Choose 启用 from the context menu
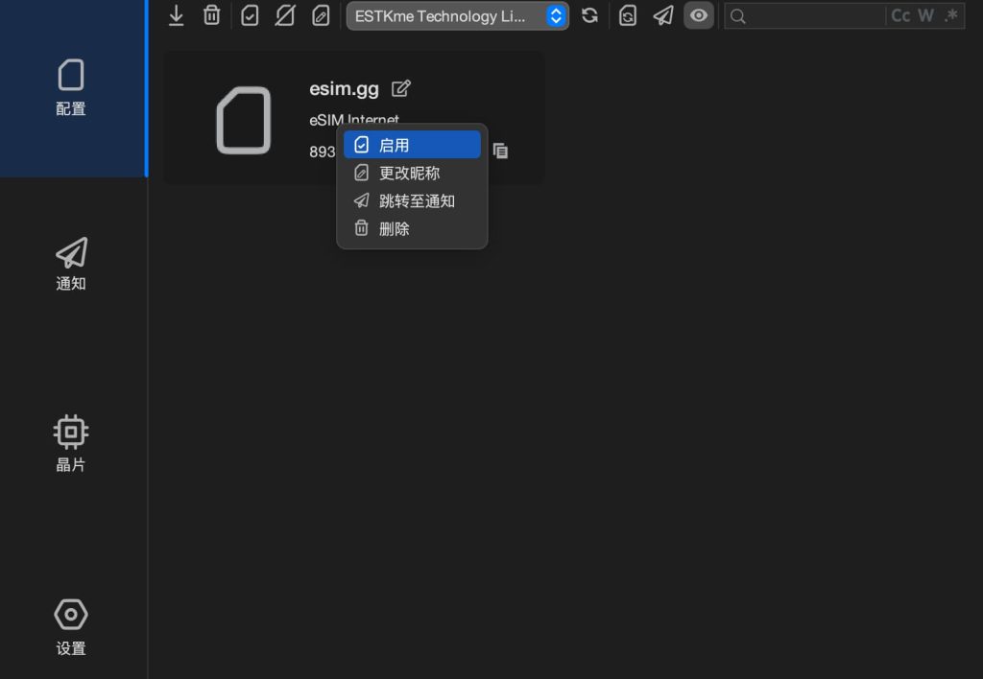Image resolution: width=983 pixels, height=679 pixels. pyautogui.click(x=412, y=145)
